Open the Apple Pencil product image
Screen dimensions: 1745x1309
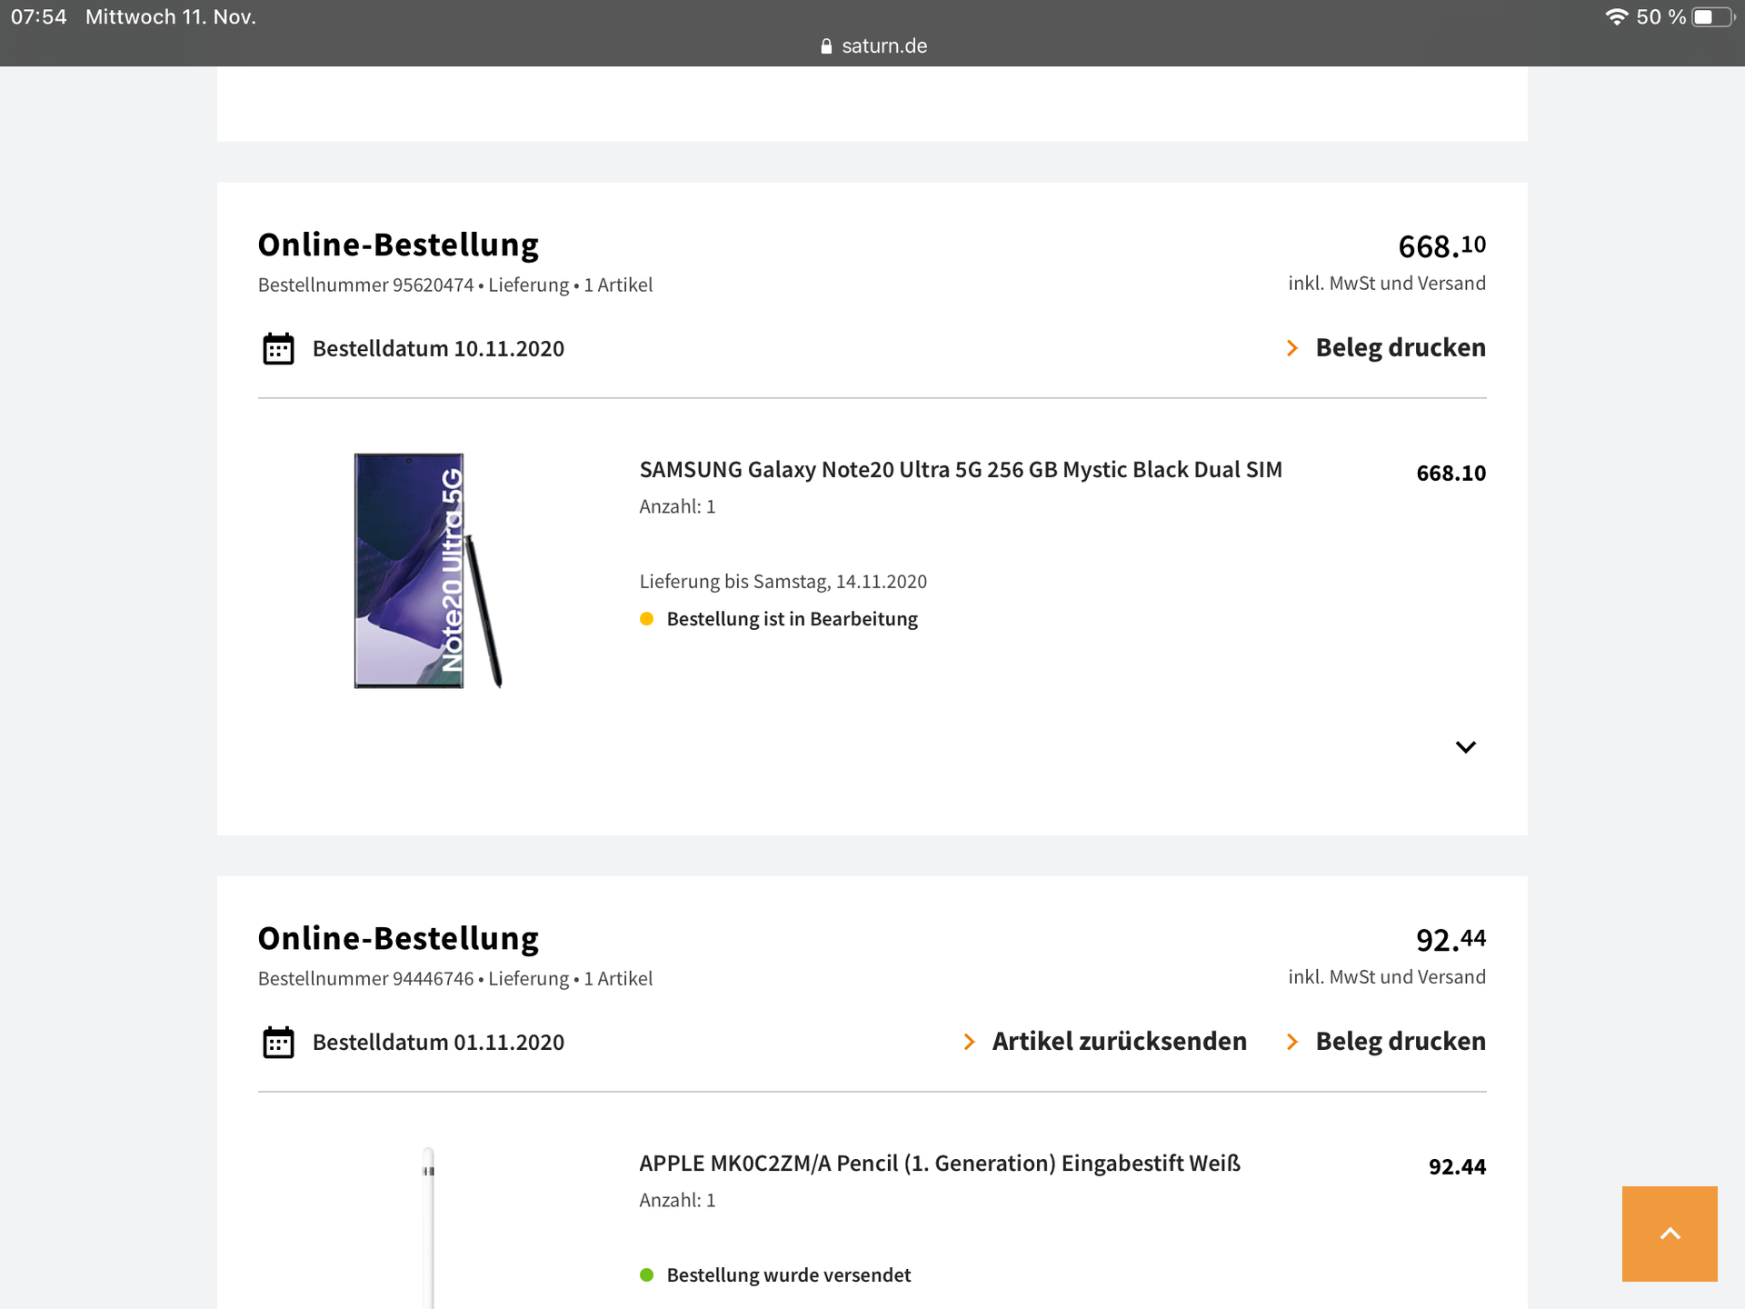click(428, 1227)
